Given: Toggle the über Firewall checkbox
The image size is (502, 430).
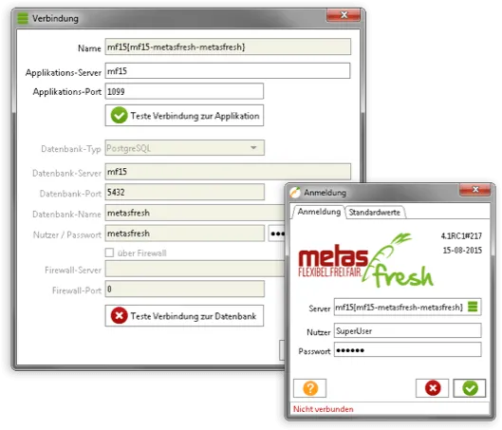Looking at the screenshot, I should click(109, 252).
